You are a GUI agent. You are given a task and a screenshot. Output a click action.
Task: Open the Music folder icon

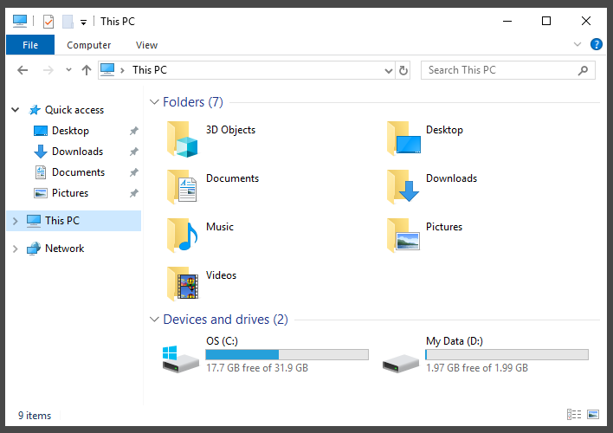(183, 235)
